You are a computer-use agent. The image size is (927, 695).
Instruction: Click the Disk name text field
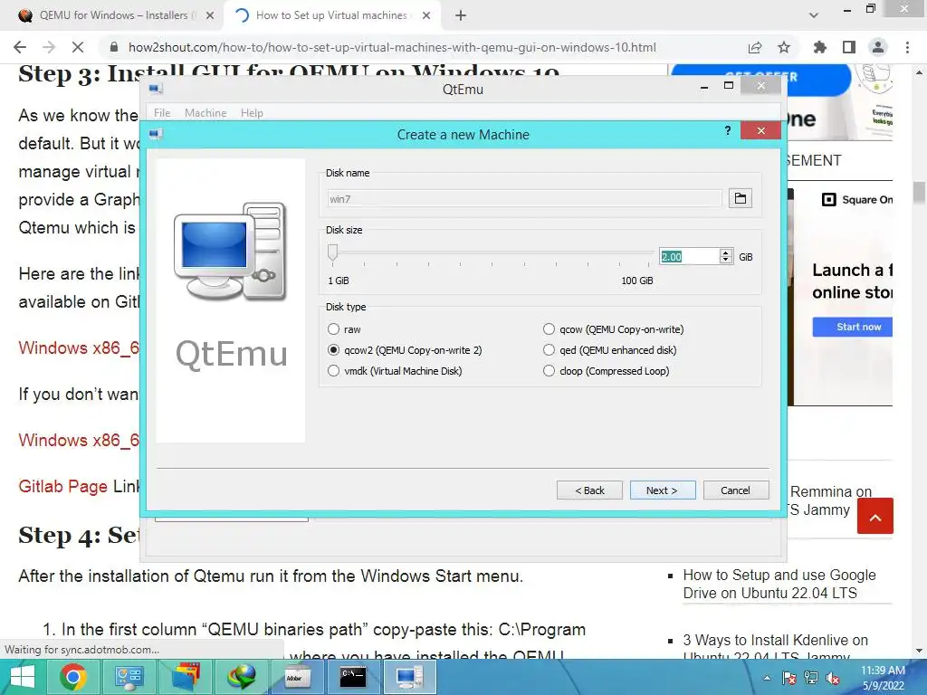pyautogui.click(x=524, y=198)
